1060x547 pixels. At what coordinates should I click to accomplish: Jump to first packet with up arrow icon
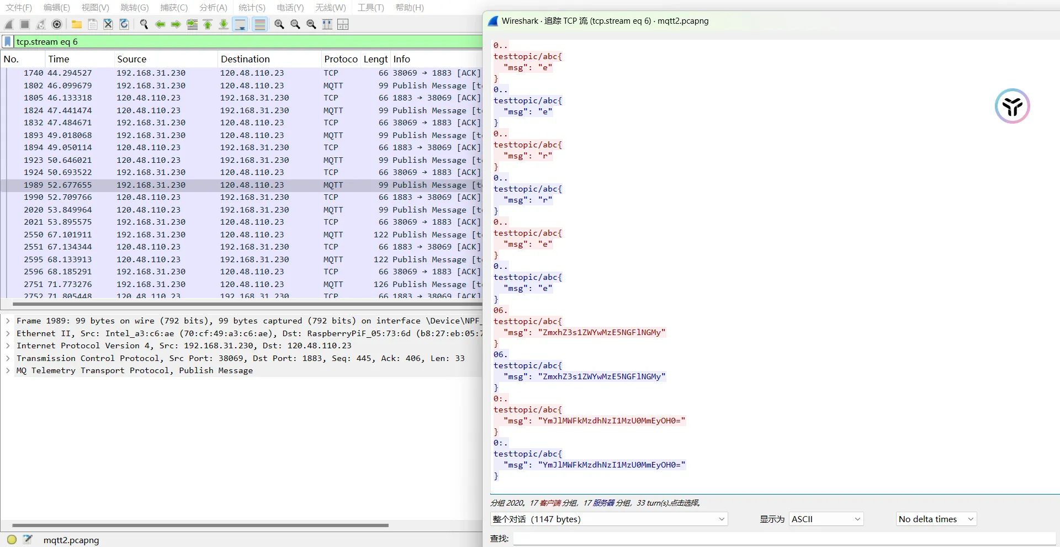tap(208, 24)
